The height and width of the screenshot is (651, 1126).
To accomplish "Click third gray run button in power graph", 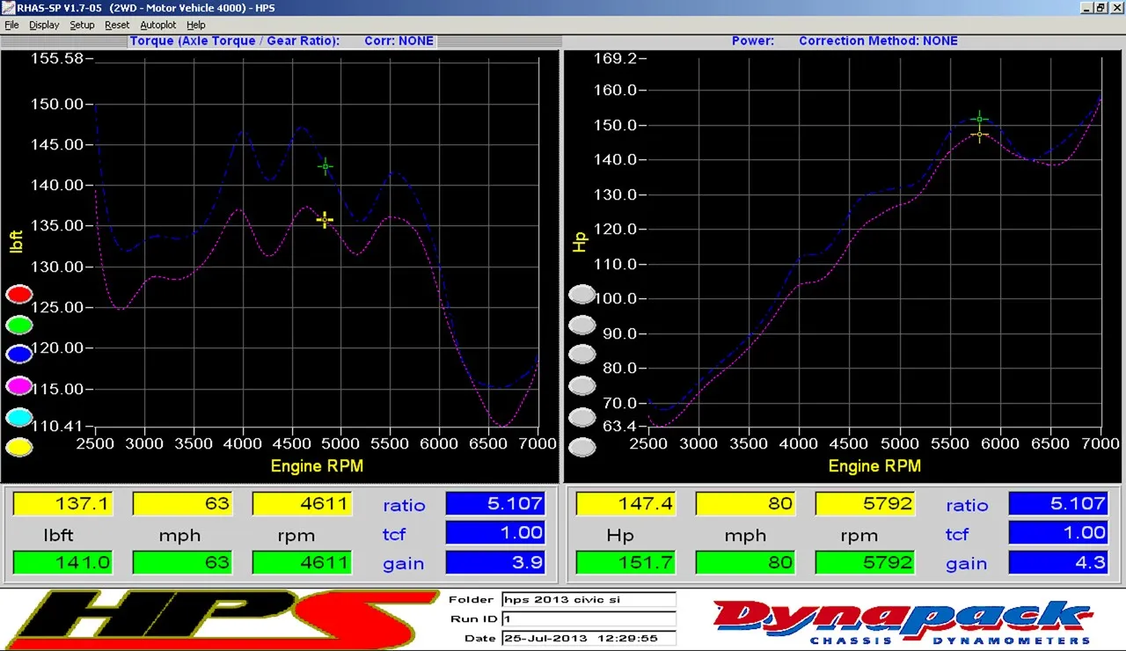I will 582,355.
